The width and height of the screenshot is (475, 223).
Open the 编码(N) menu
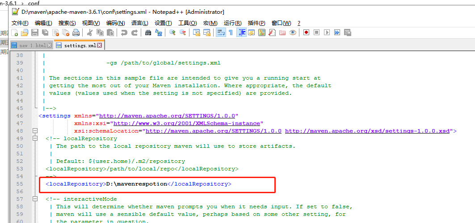[x=115, y=23]
